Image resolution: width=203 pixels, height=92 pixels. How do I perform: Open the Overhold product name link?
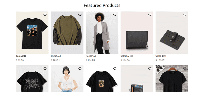56,56
